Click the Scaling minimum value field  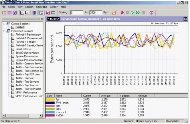tap(77, 13)
